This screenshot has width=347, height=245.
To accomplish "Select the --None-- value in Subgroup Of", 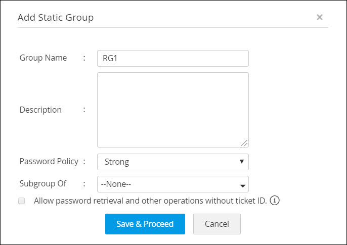I will coord(119,184).
